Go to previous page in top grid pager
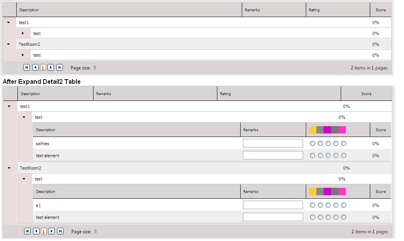The width and height of the screenshot is (404, 241). [x=35, y=68]
